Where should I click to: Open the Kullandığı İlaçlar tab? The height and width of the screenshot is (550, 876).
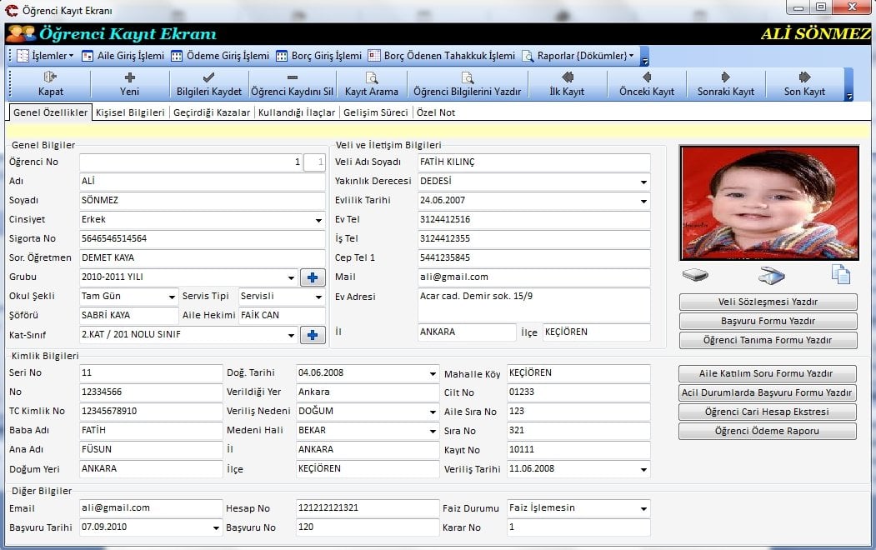[297, 112]
